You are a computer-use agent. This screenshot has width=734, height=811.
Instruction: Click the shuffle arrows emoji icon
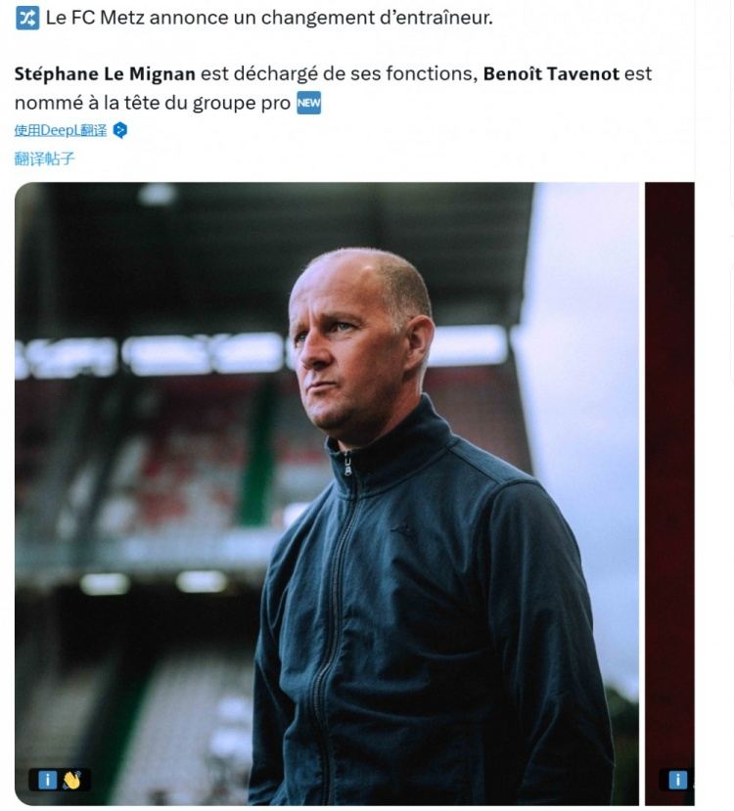[27, 18]
